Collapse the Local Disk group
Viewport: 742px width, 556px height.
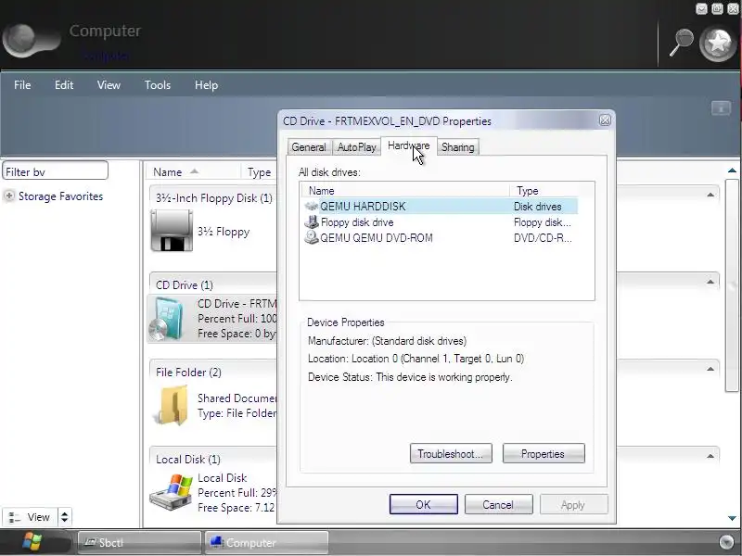pos(710,456)
